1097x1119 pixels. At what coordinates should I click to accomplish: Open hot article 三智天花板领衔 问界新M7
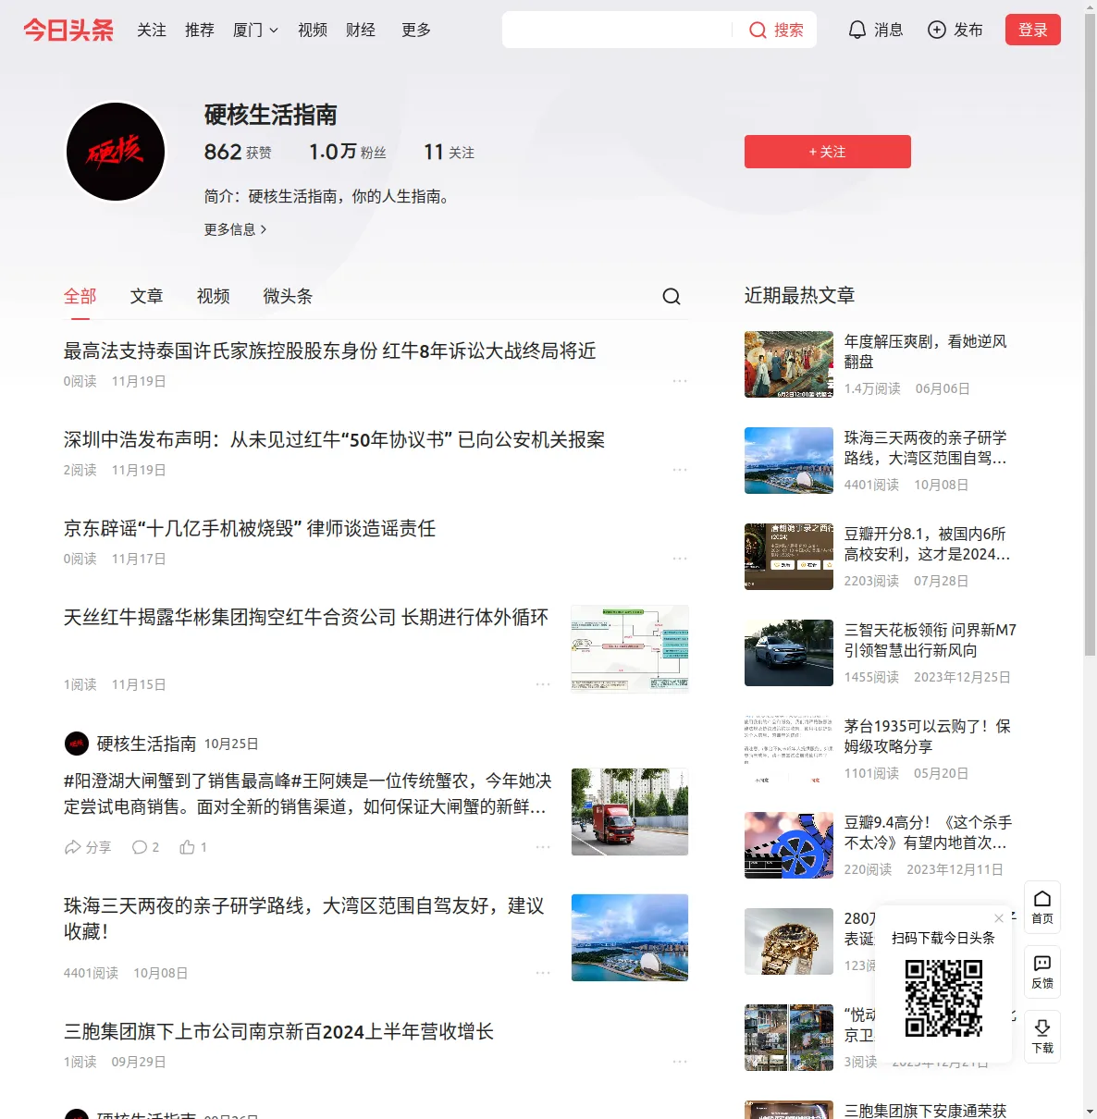click(931, 640)
